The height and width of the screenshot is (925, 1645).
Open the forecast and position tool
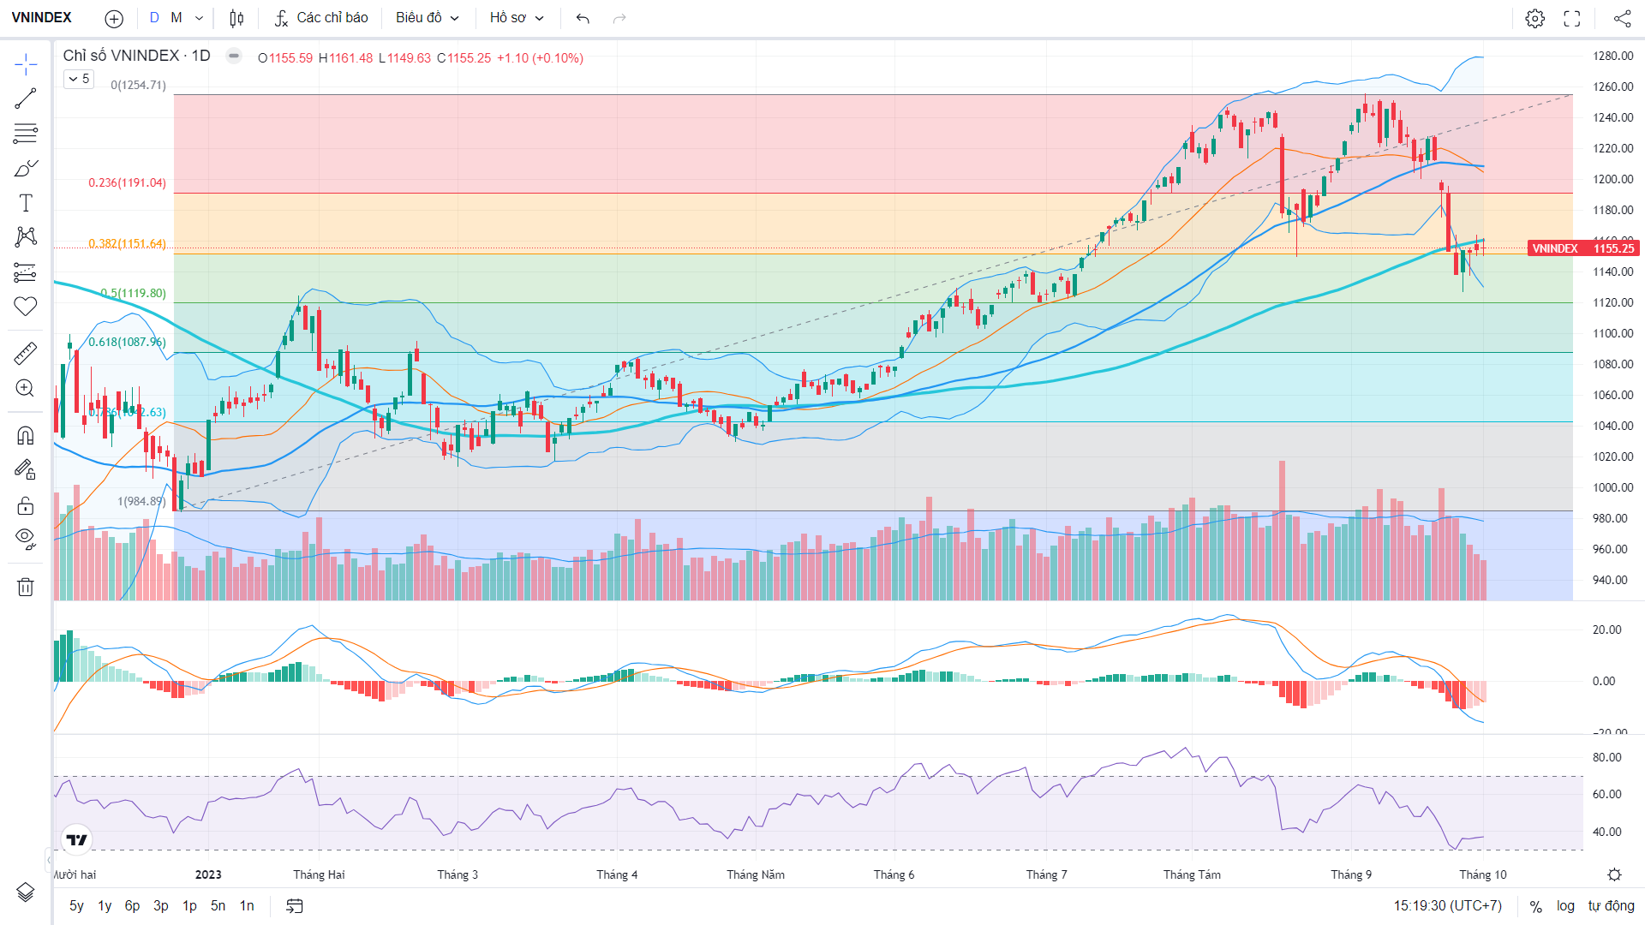[x=26, y=272]
